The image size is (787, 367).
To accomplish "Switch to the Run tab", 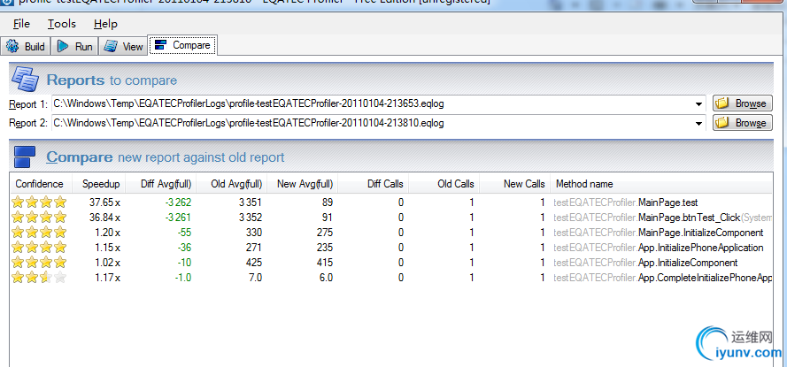I will coord(75,47).
